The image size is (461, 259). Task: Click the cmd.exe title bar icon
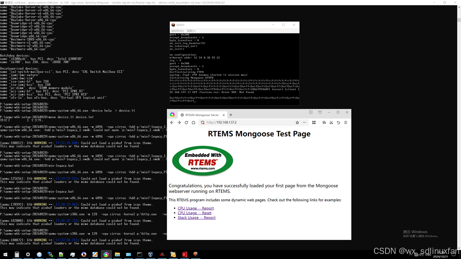click(x=2, y=2)
